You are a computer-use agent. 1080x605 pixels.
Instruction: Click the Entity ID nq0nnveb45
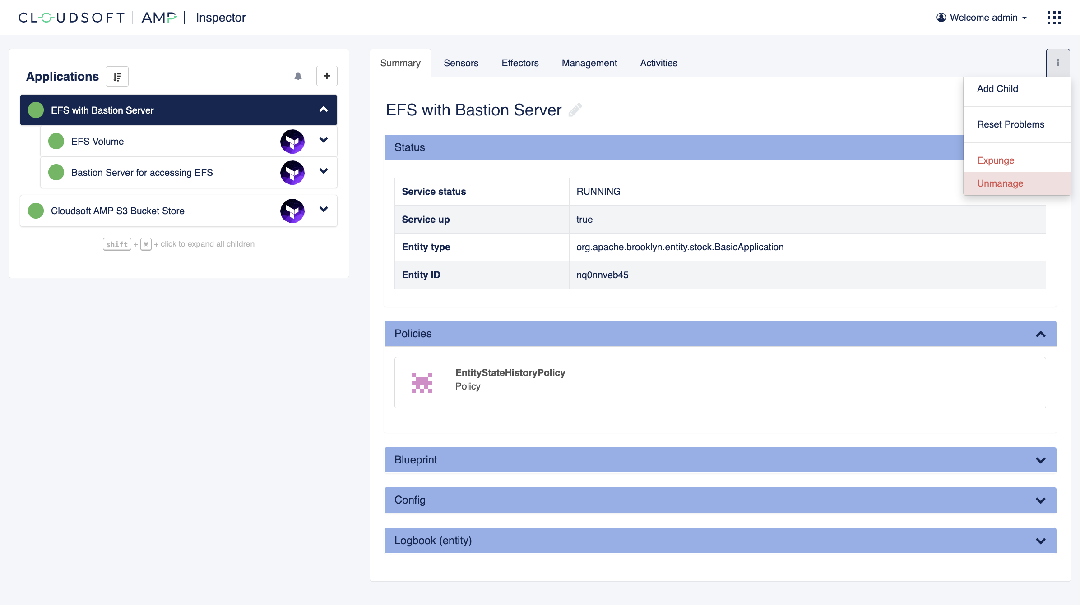tap(602, 275)
